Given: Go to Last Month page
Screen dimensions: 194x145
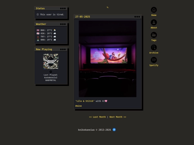Looking at the screenshot, I should (x=97, y=117).
